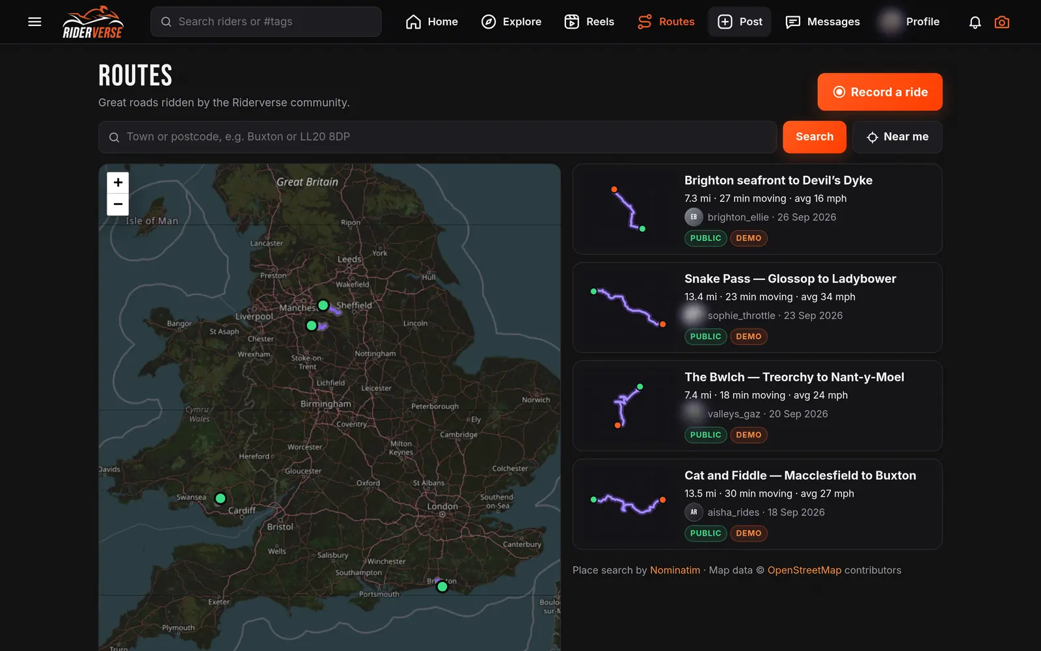Screen dimensions: 1041x651
Task: Open the Profile page
Action: tap(909, 22)
